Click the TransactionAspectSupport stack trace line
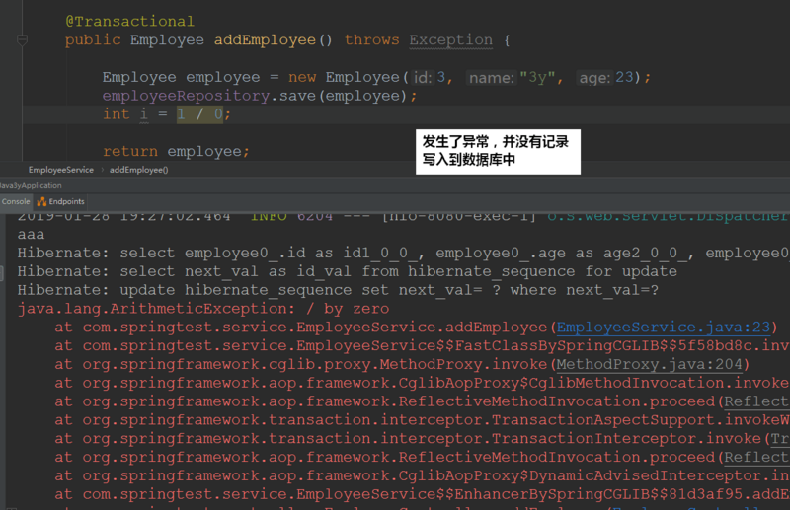The height and width of the screenshot is (510, 790). coord(422,420)
